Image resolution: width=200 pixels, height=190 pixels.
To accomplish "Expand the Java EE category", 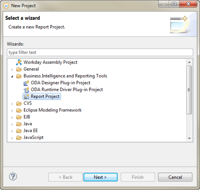I will coord(12,131).
